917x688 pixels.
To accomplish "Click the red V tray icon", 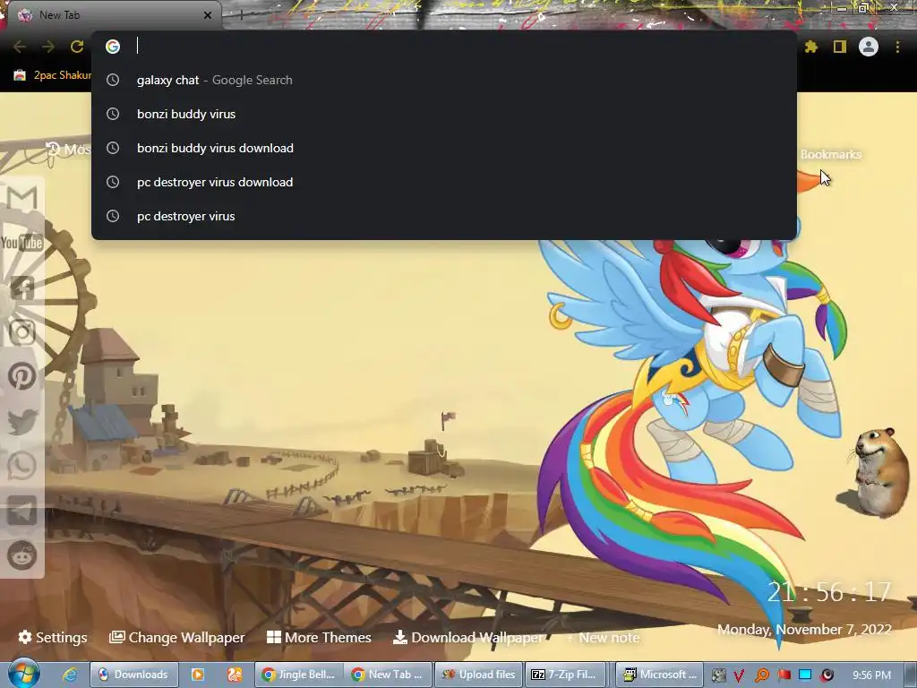I will pyautogui.click(x=739, y=675).
